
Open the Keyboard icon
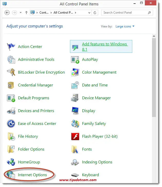click(75, 175)
